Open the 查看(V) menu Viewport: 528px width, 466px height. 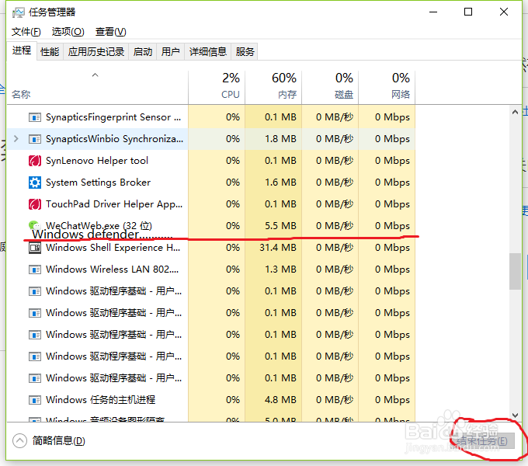pyautogui.click(x=111, y=32)
